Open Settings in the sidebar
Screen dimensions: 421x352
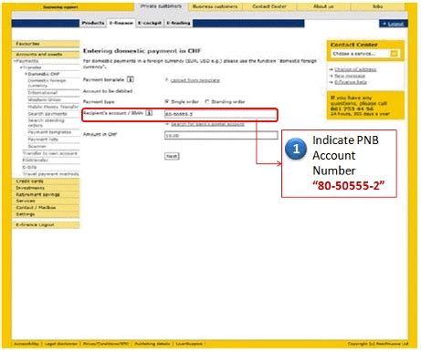[x=46, y=214]
